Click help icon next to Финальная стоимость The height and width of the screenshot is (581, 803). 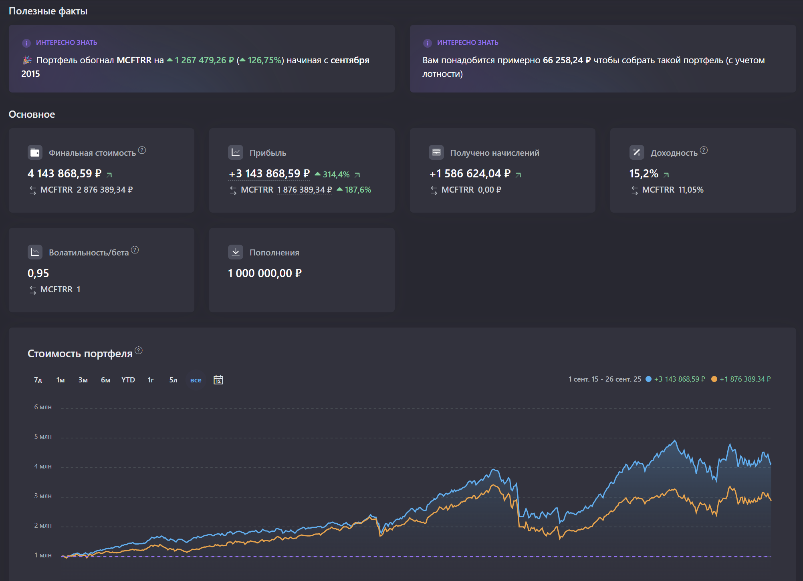[x=142, y=150]
